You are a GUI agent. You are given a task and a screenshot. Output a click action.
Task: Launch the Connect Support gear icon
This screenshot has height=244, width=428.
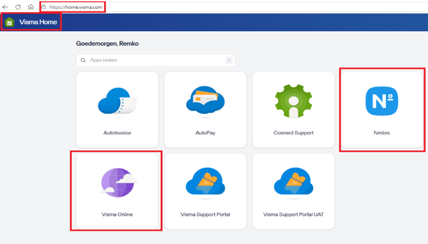coord(293,101)
